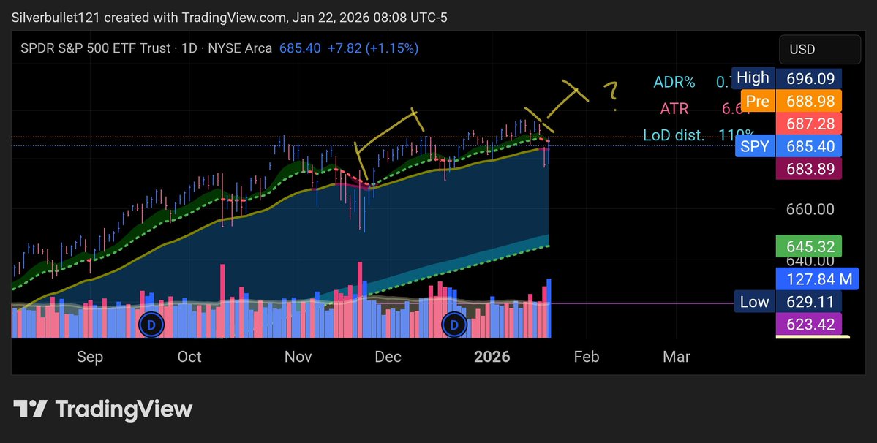This screenshot has width=877, height=443.
Task: Click the 683.89 price label
Action: coord(809,169)
